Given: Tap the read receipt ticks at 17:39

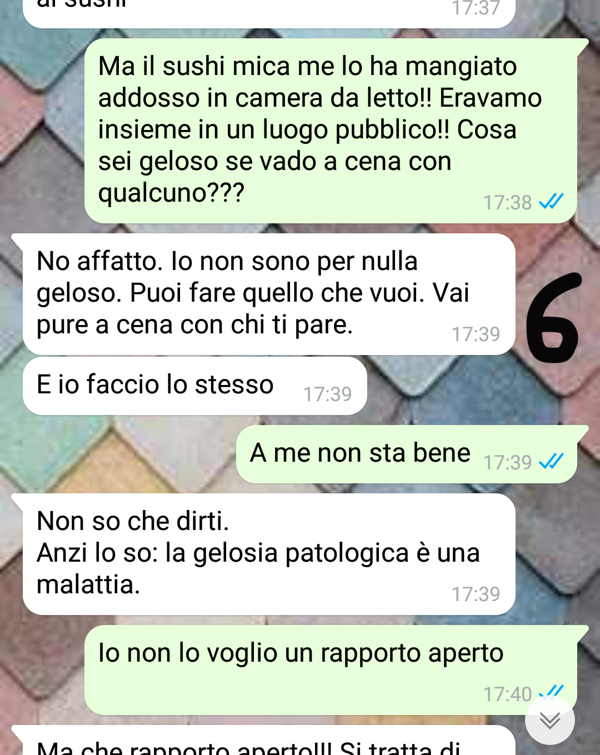Looking at the screenshot, I should coord(551,461).
